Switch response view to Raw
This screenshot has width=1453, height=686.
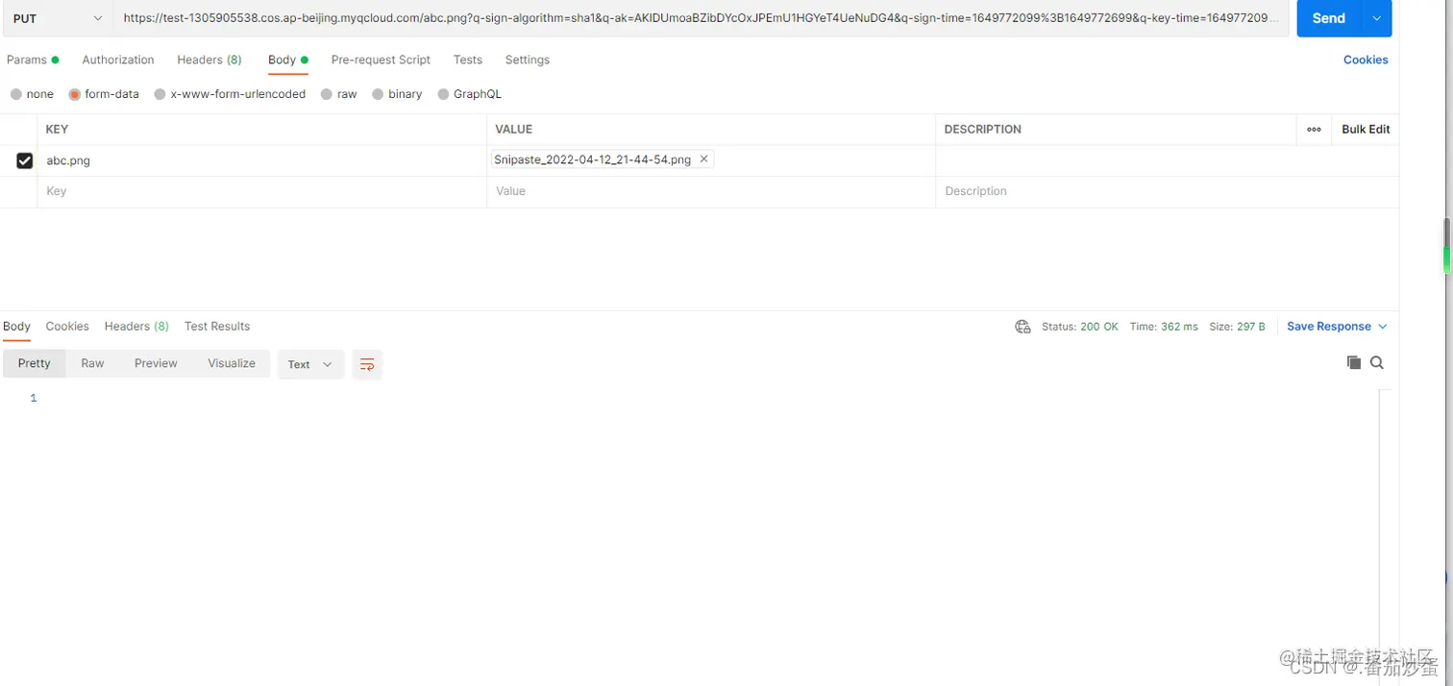click(x=92, y=363)
